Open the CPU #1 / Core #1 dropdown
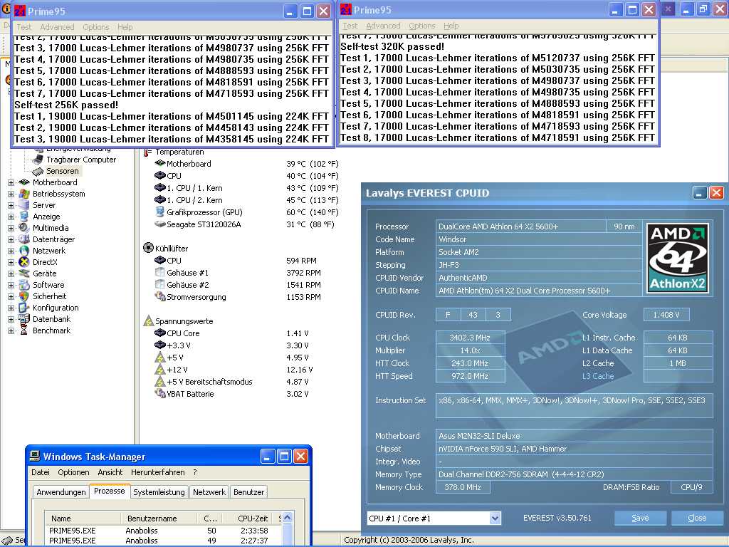The image size is (729, 547). point(495,518)
